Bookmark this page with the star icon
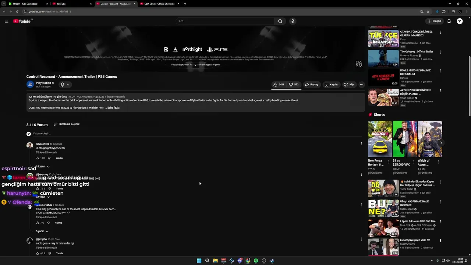The width and height of the screenshot is (471, 265). (428, 11)
